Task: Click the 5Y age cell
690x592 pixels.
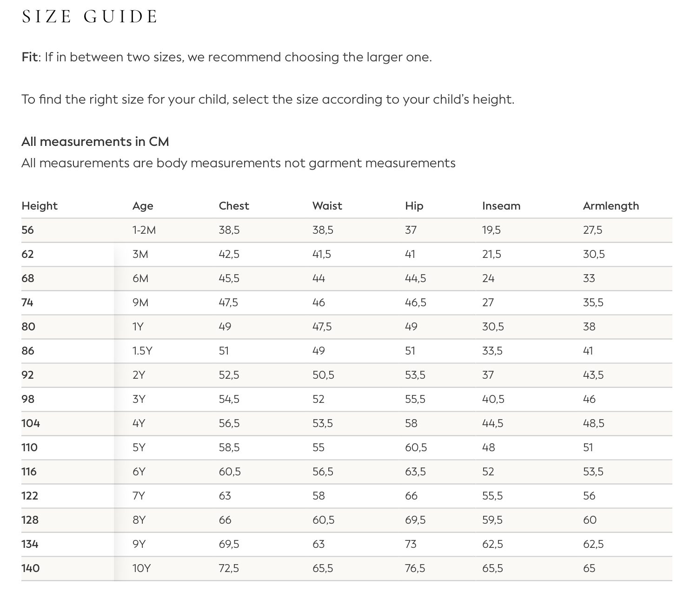Action: pos(139,447)
